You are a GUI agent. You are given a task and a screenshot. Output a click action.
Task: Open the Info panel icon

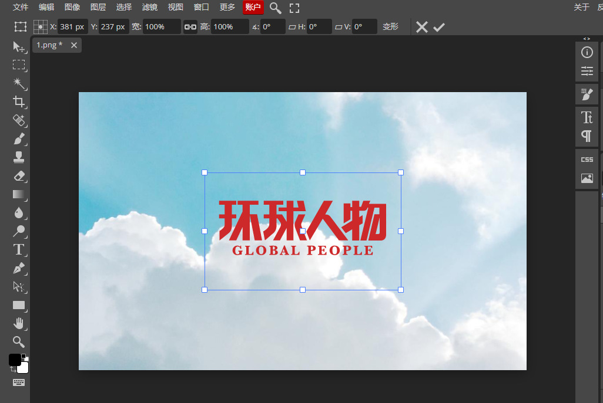[587, 53]
